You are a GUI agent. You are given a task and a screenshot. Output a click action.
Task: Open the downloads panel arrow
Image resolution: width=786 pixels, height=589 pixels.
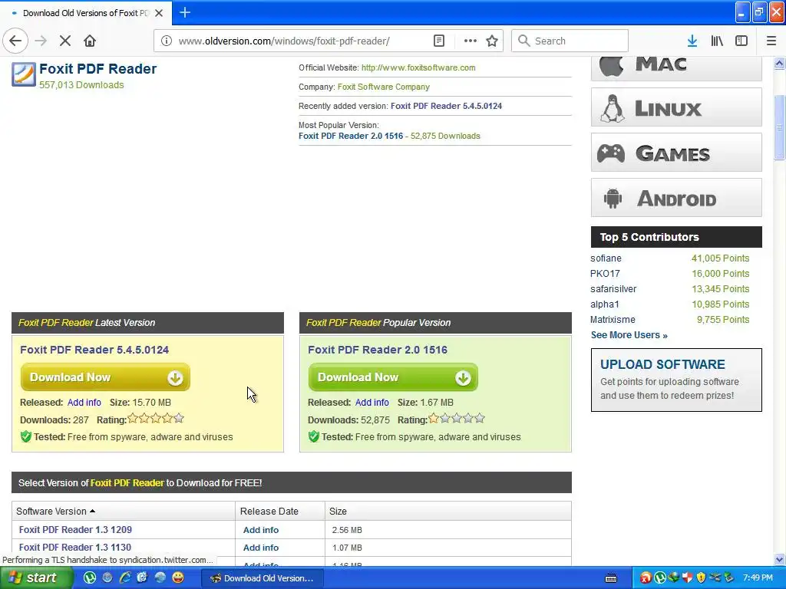coord(692,41)
